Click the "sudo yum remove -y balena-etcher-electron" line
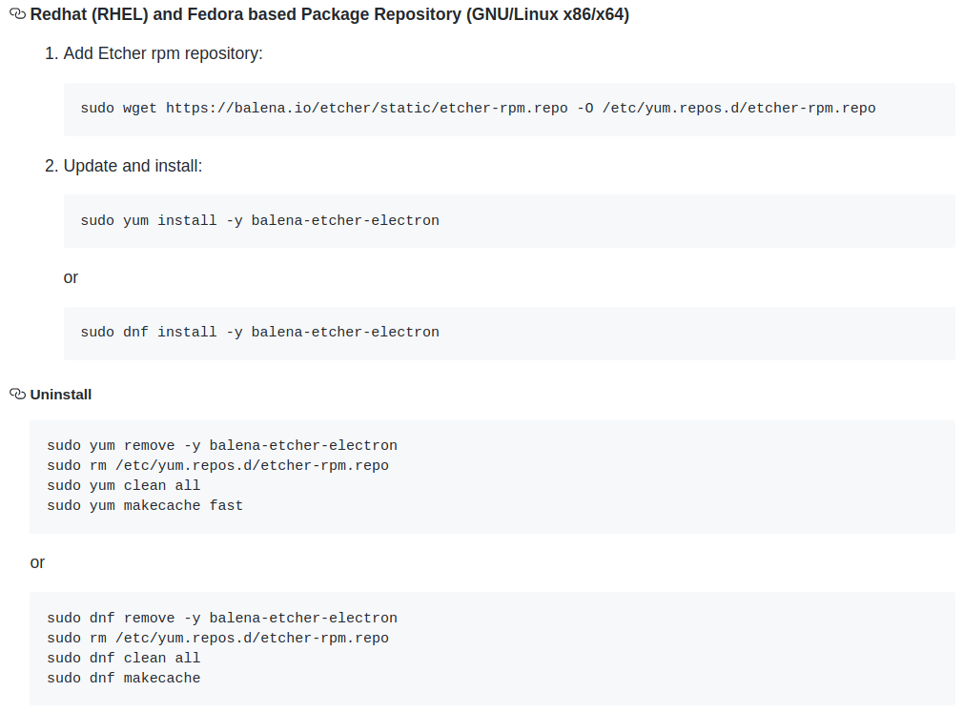 [x=222, y=446]
